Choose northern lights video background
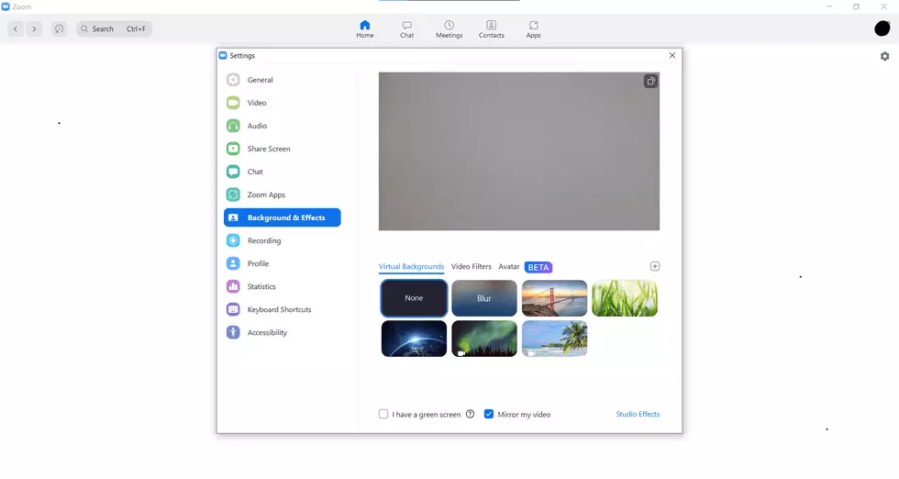 (x=484, y=339)
